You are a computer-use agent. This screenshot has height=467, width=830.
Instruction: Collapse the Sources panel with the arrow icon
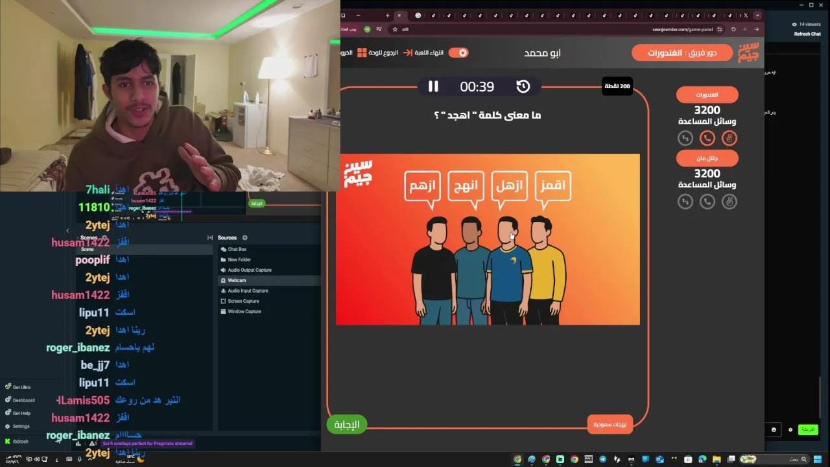tap(210, 237)
